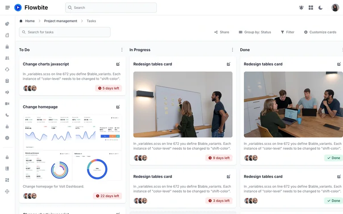The height and width of the screenshot is (214, 343).
Task: Edit the Change homepage card
Action: pyautogui.click(x=118, y=107)
